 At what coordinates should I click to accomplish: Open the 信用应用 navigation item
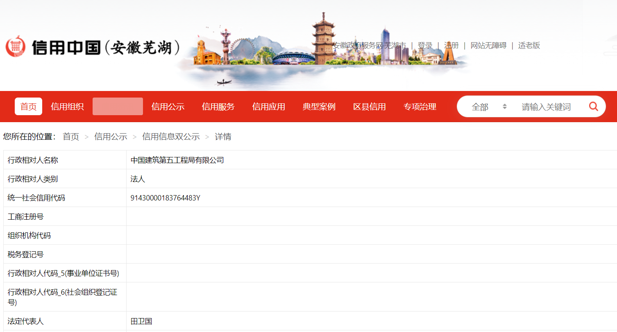point(269,107)
